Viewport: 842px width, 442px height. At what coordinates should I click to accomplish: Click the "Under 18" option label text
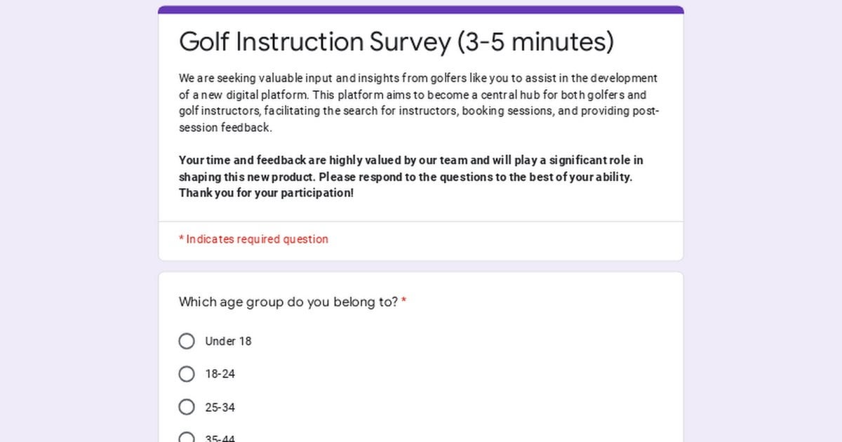[x=228, y=341]
